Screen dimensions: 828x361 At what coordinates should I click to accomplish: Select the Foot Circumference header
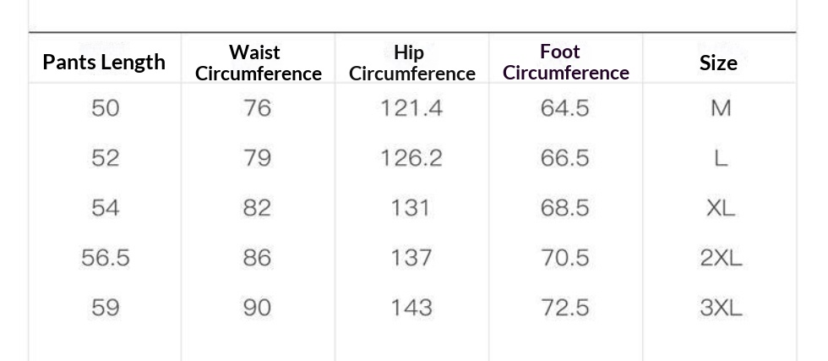click(x=565, y=63)
